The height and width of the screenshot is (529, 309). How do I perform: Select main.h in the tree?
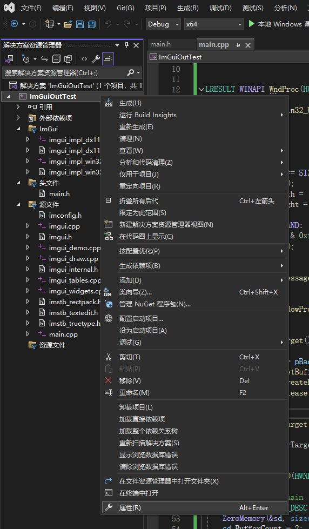click(59, 193)
